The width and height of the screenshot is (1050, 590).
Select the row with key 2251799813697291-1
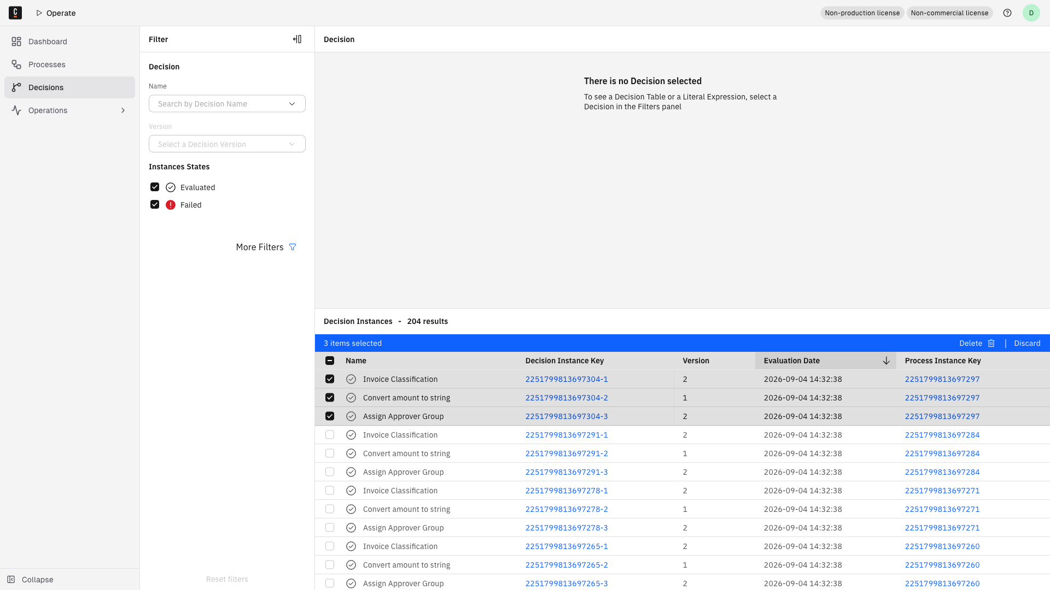[330, 435]
